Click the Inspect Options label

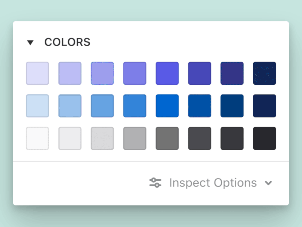click(213, 183)
